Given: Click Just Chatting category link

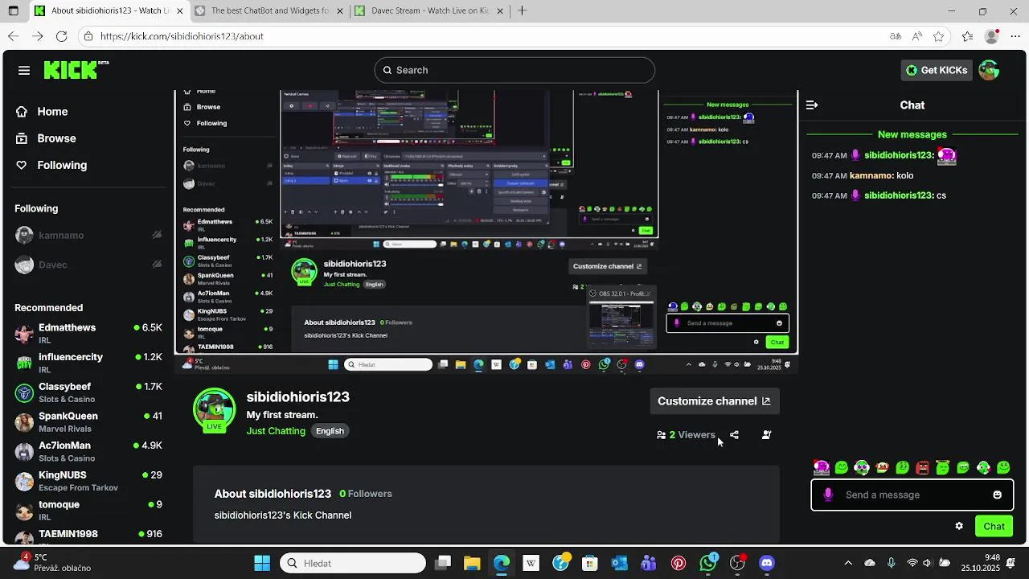Looking at the screenshot, I should pyautogui.click(x=276, y=431).
